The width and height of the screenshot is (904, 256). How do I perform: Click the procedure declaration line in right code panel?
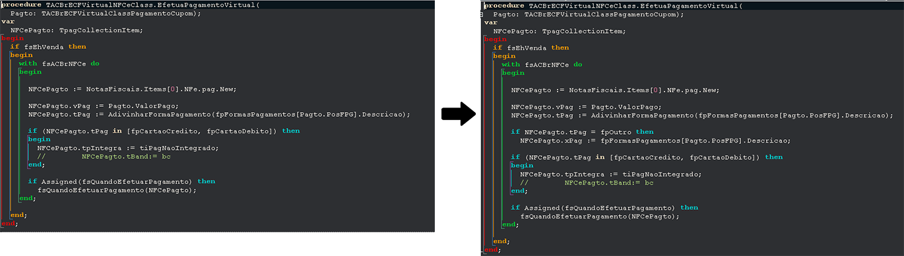(x=614, y=6)
